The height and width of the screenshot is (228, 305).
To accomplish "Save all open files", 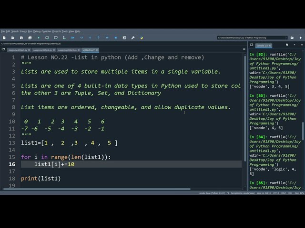I will [x=30, y=38].
